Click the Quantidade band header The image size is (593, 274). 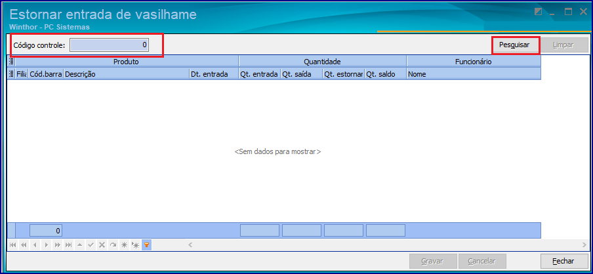[x=323, y=61]
